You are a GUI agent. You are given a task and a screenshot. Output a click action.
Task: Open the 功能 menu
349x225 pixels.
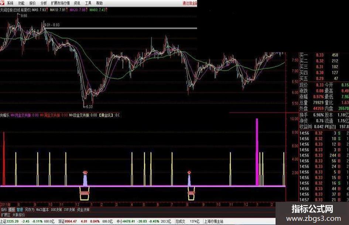21,3
